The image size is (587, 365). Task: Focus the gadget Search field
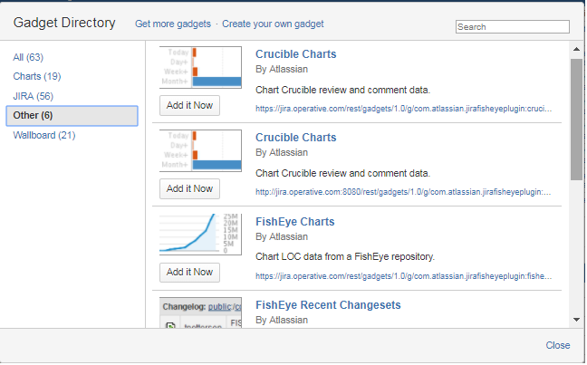[x=513, y=27]
